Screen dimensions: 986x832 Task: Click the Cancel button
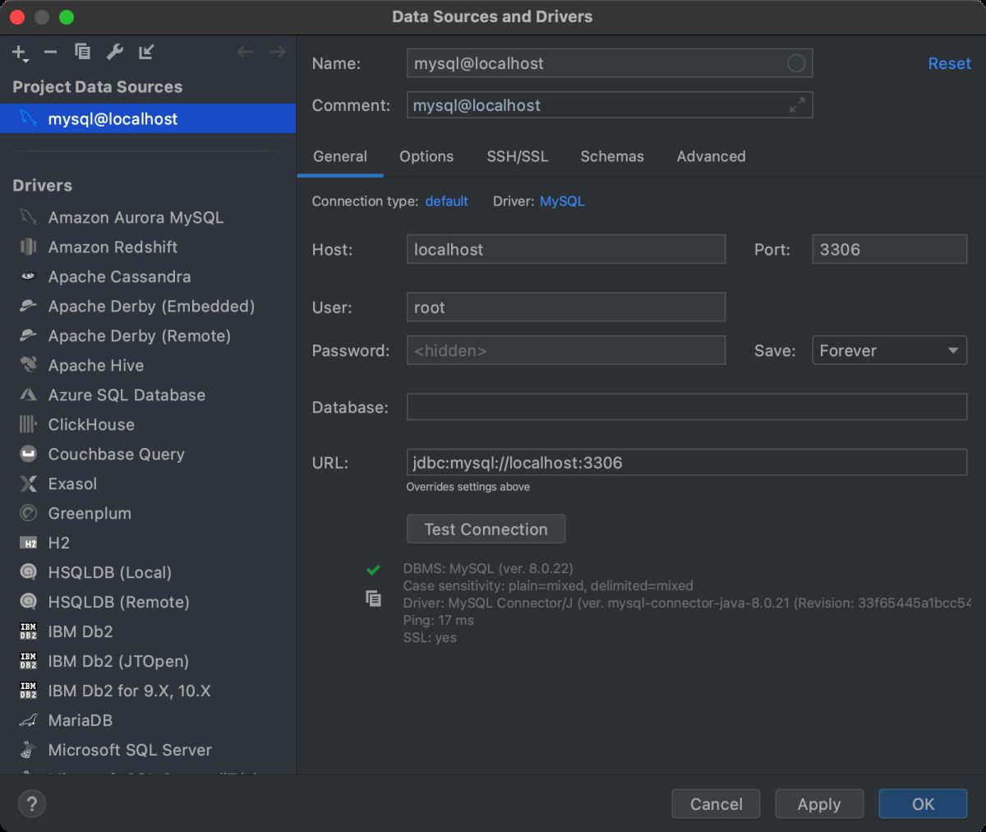point(716,804)
